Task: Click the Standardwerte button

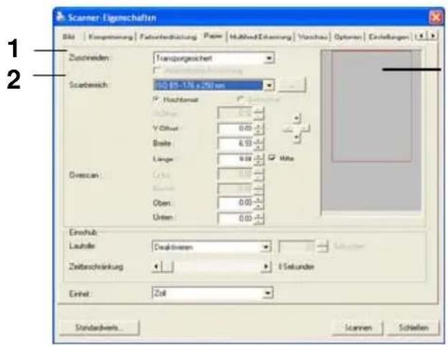Action: click(99, 327)
